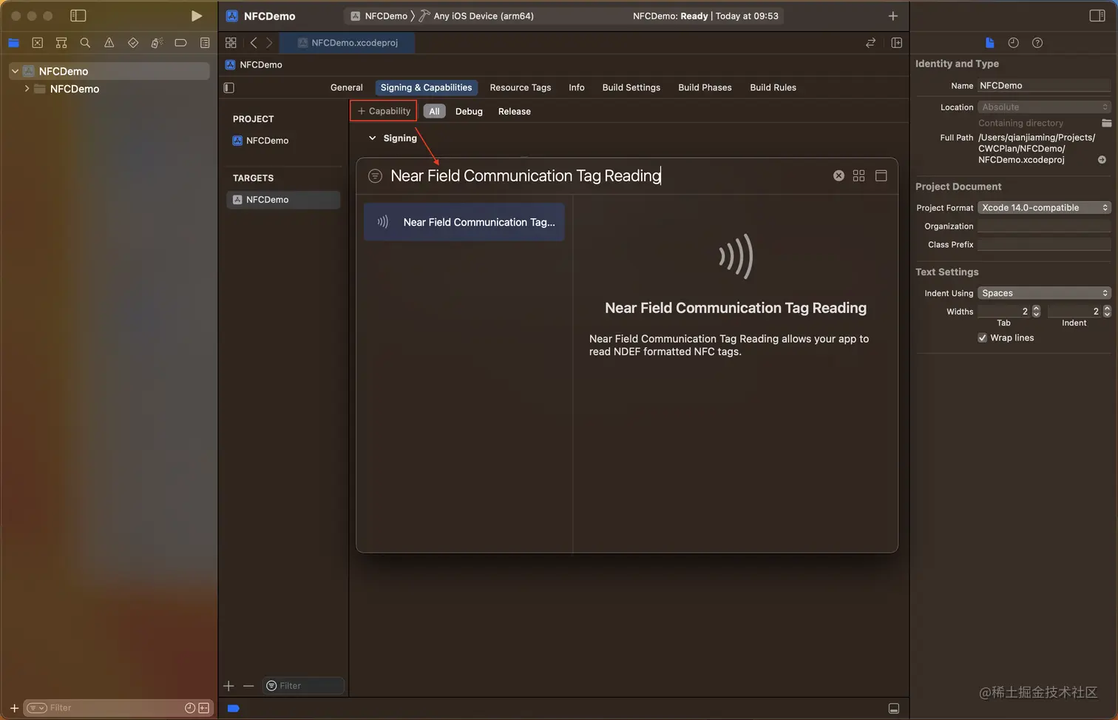Image resolution: width=1118 pixels, height=720 pixels.
Task: Open the Resource Tags tab
Action: click(521, 87)
